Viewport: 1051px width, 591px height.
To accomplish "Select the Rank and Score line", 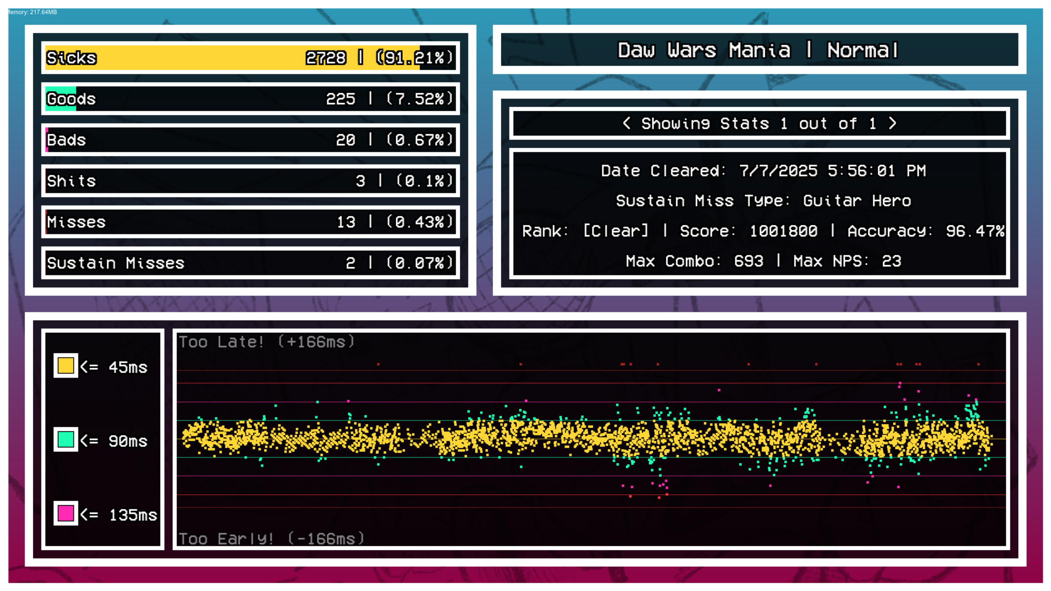I will [x=763, y=231].
